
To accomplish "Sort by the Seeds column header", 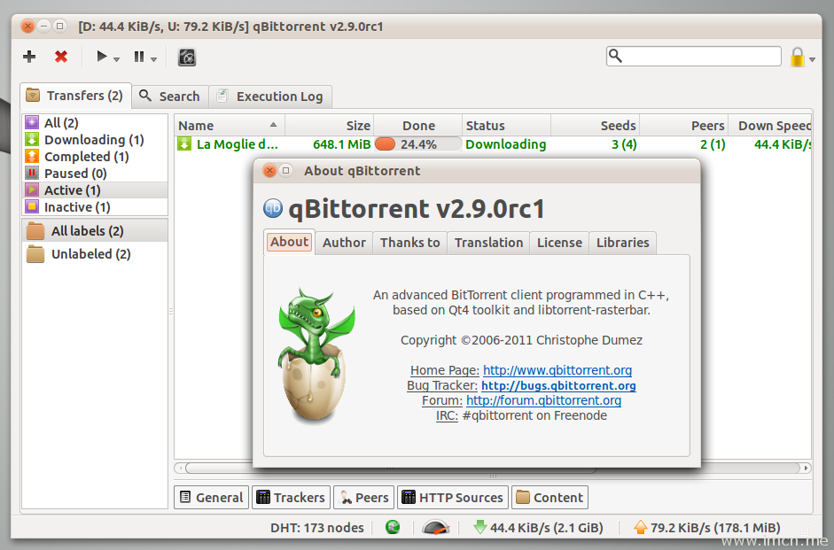I will coord(596,126).
